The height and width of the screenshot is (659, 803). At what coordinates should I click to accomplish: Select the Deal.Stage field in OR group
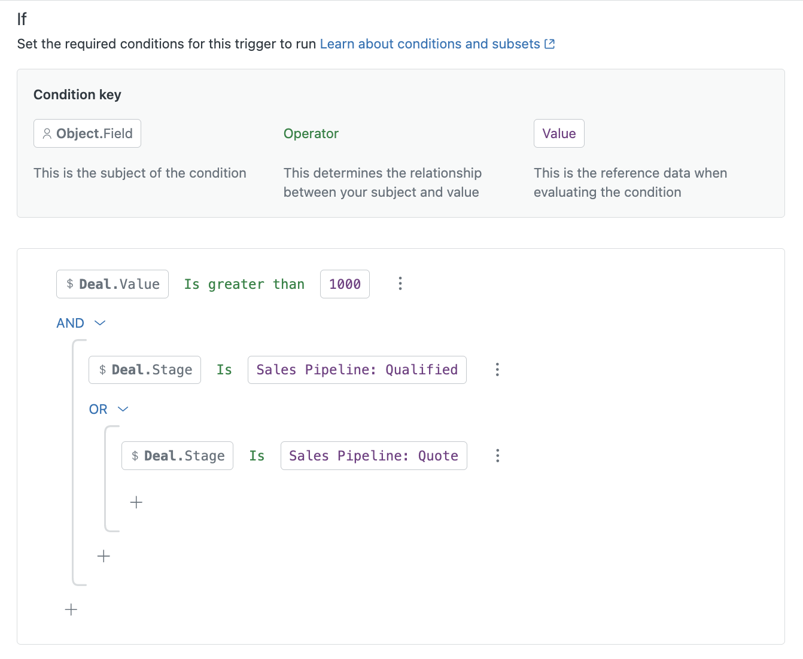pos(177,456)
